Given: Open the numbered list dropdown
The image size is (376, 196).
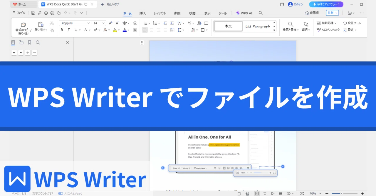Looking at the screenshot, I should tap(159, 23).
